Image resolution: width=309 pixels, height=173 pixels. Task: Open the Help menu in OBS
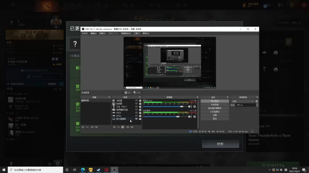click(x=146, y=33)
